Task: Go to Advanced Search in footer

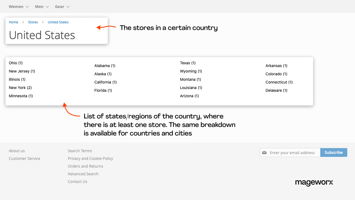Action: (x=83, y=174)
